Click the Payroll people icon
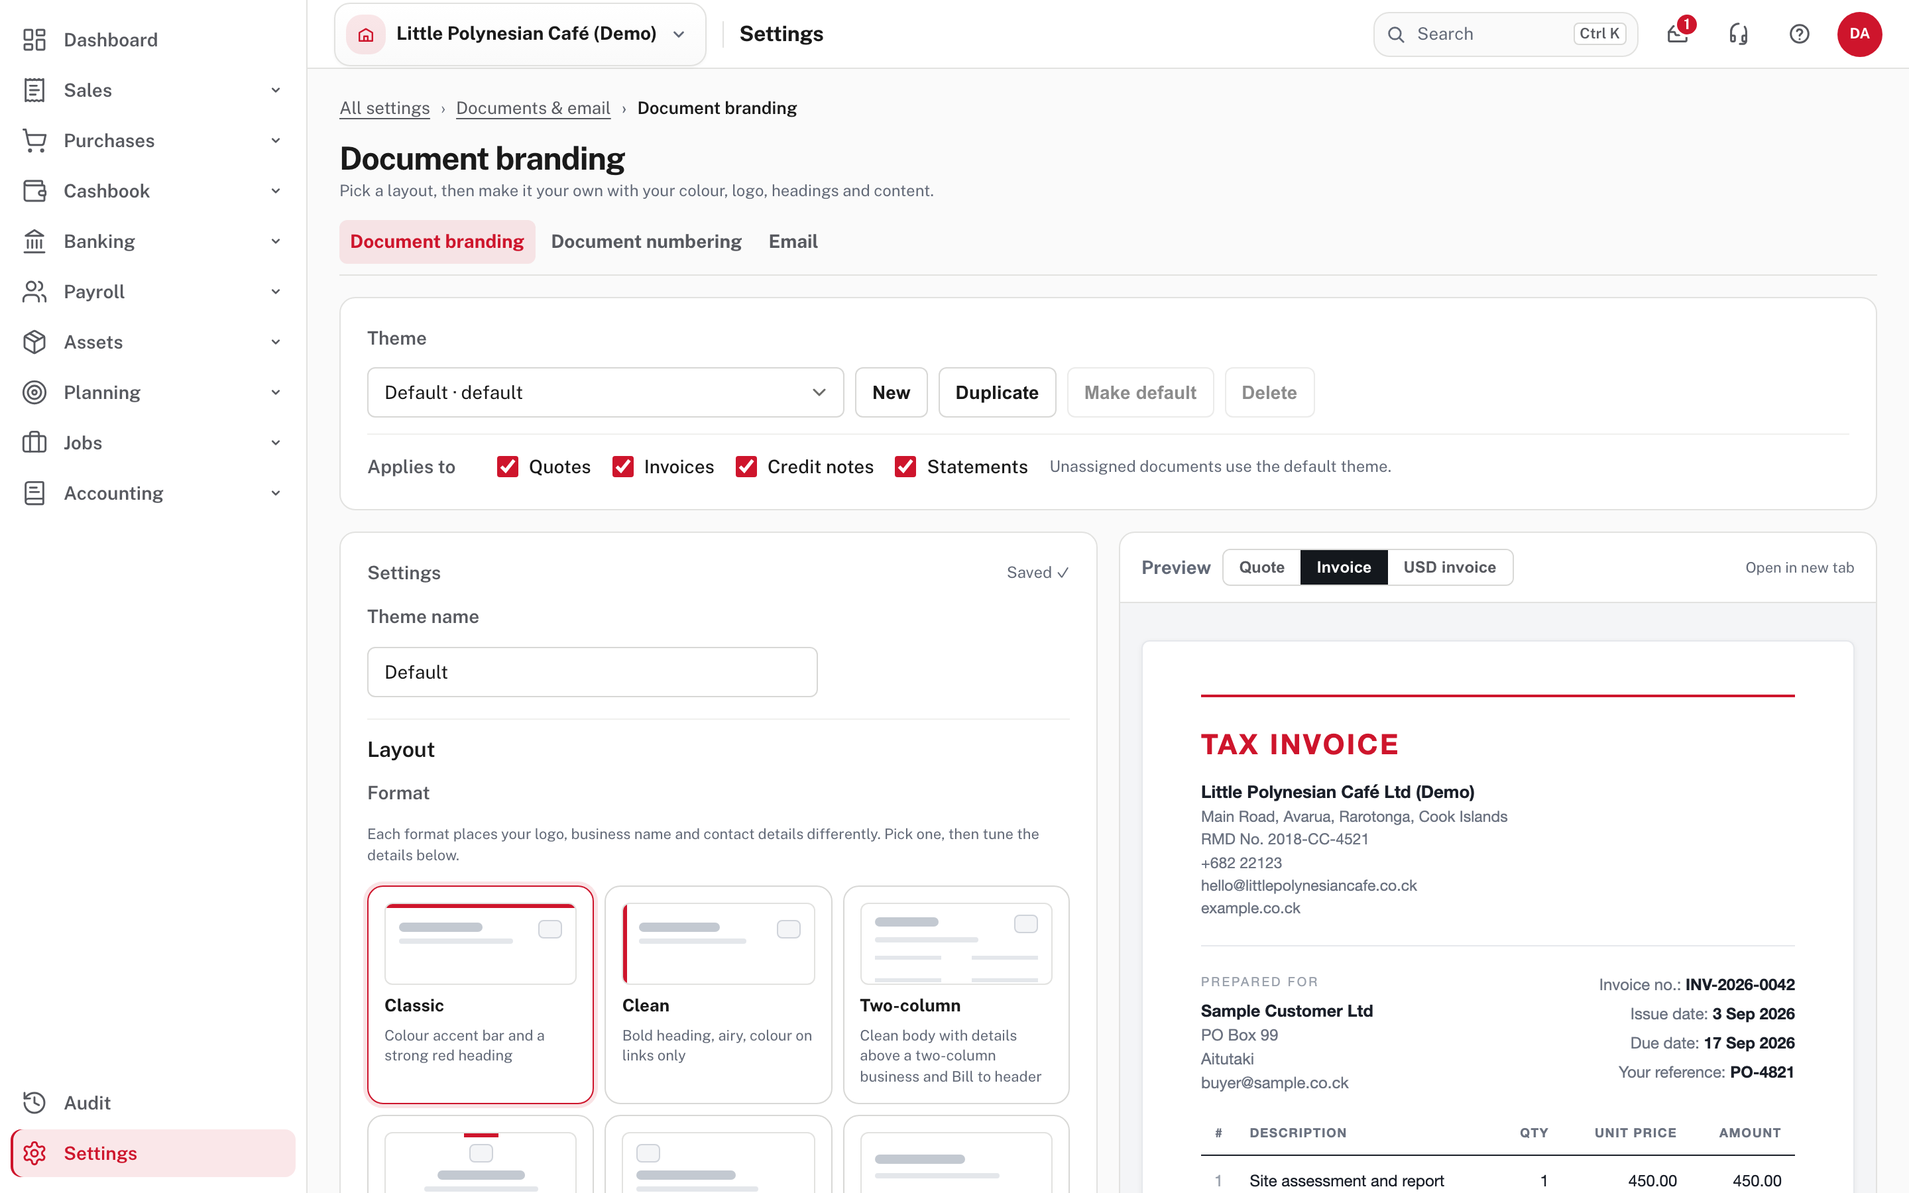This screenshot has height=1193, width=1909. coord(34,292)
